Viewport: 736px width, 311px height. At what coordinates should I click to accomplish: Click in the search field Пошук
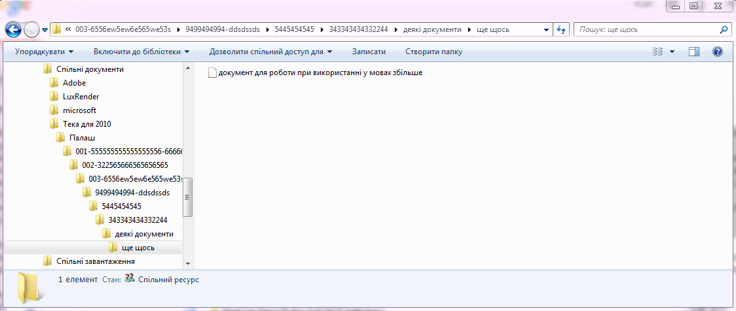[x=645, y=29]
